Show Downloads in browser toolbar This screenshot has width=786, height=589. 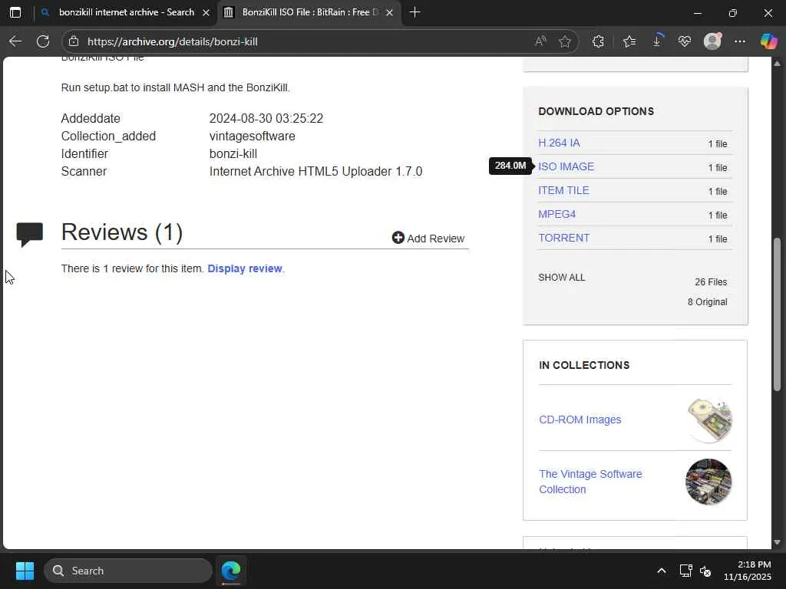[x=657, y=41]
